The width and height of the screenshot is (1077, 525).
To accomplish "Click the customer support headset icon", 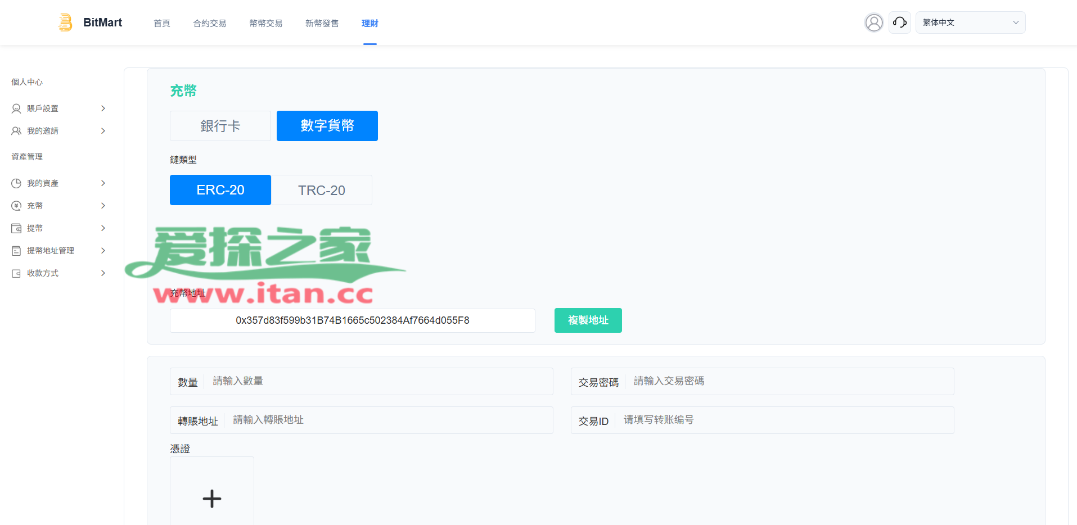I will click(x=899, y=22).
